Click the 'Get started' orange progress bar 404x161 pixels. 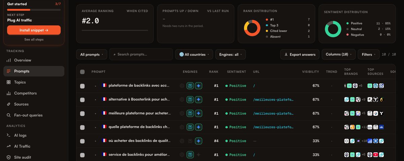coord(34,10)
